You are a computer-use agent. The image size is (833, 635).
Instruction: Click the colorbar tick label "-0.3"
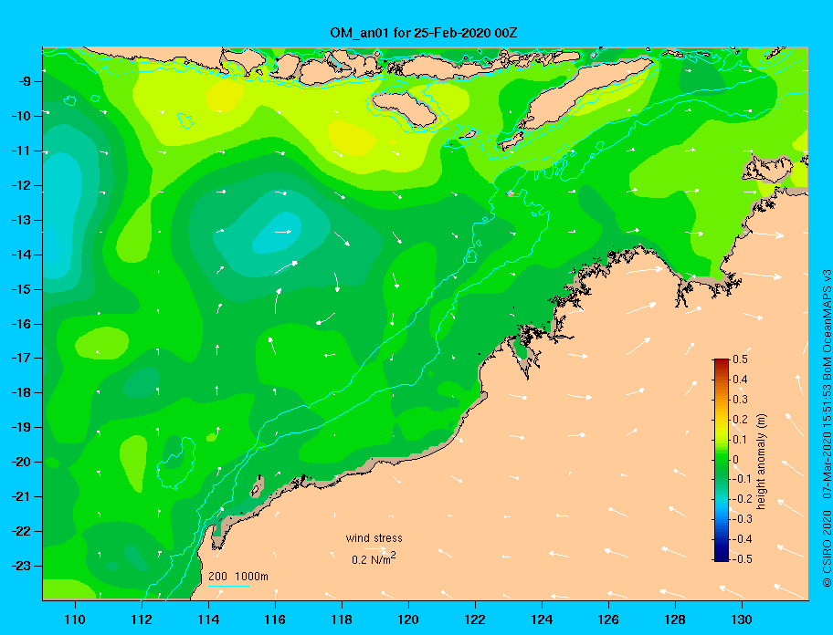pyautogui.click(x=743, y=519)
